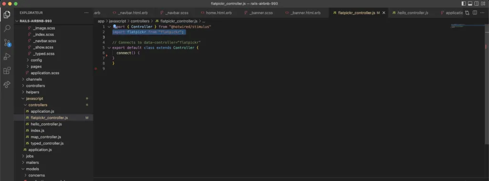
Task: Click the breakpoint dot beside line 9
Action: [96, 68]
